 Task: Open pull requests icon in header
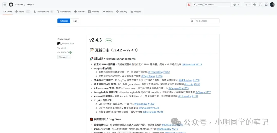260,5
